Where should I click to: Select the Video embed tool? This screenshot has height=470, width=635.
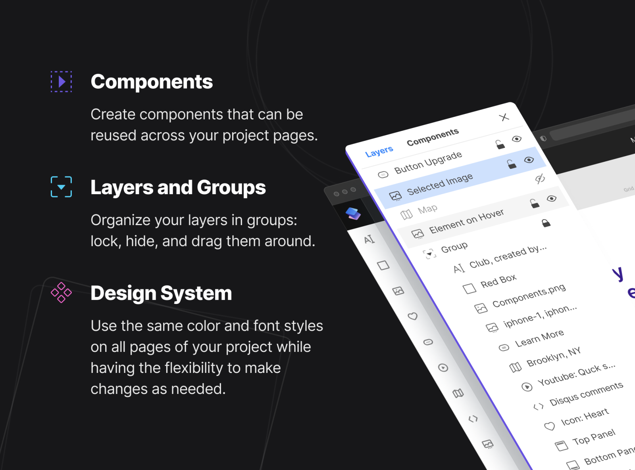[443, 367]
